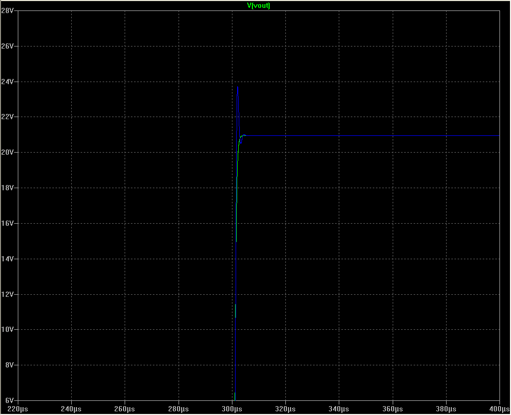Viewport: 511px width, 415px height.
Task: Click the 20V vertical axis label
Action: click(7, 152)
